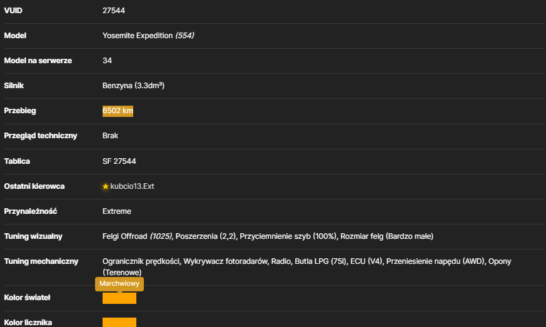Click the Kolor licznika orange swatch
Screen dimensions: 546x327
(119, 322)
